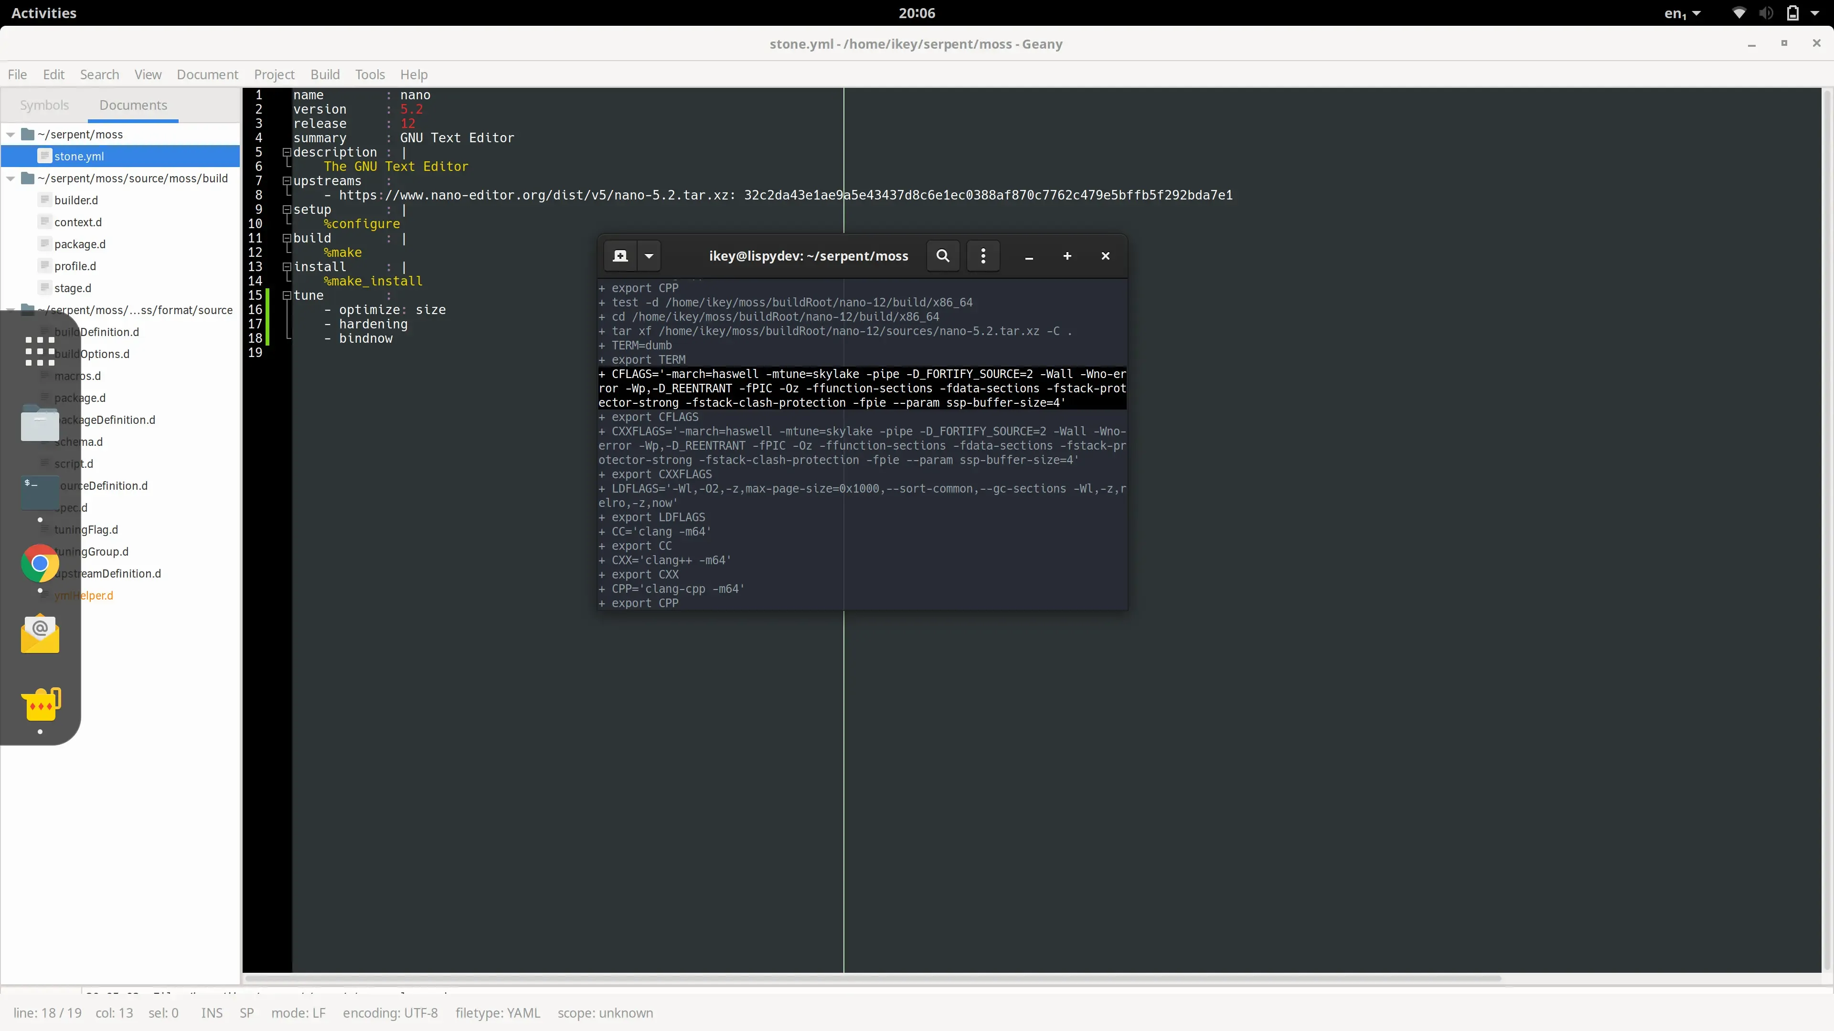Viewport: 1834px width, 1031px height.
Task: Click 'encoding: UTF-8' in the status bar
Action: pyautogui.click(x=390, y=1012)
